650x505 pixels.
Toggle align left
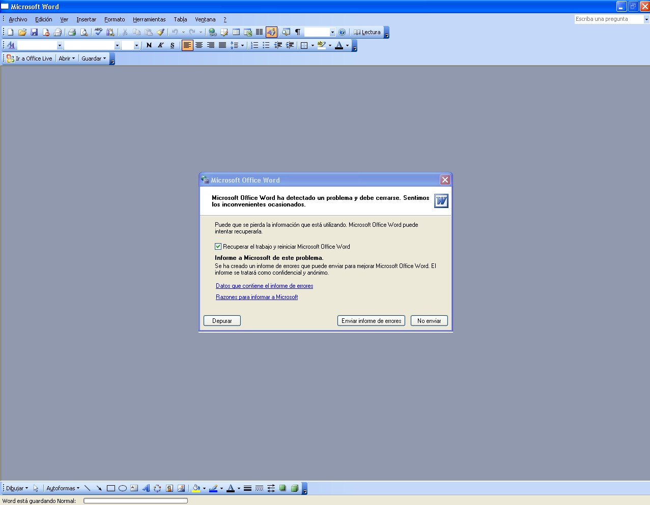tap(187, 45)
